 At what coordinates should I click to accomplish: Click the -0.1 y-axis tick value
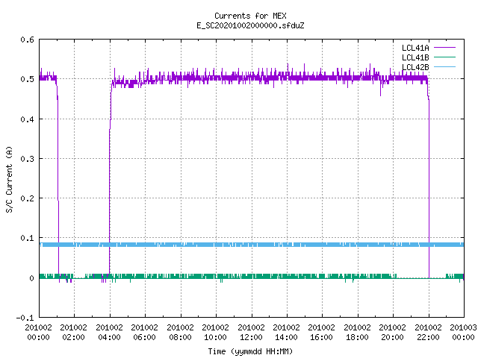(25, 318)
